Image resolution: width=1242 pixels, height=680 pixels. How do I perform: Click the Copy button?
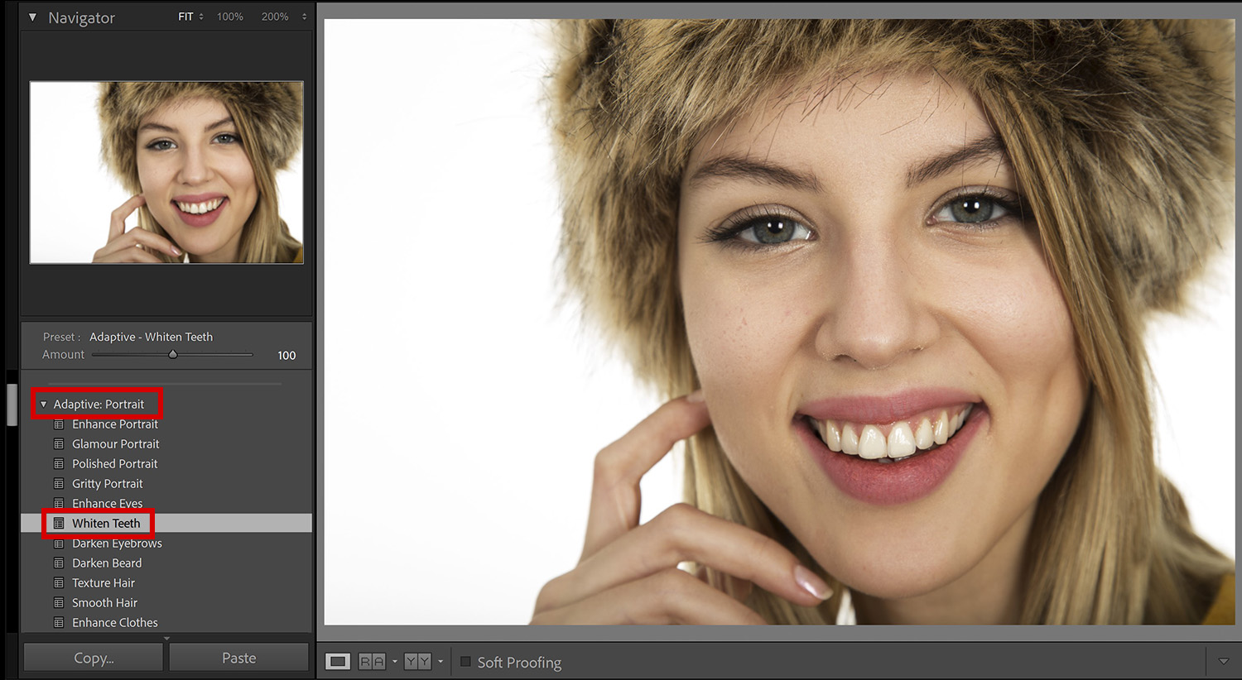tap(93, 656)
